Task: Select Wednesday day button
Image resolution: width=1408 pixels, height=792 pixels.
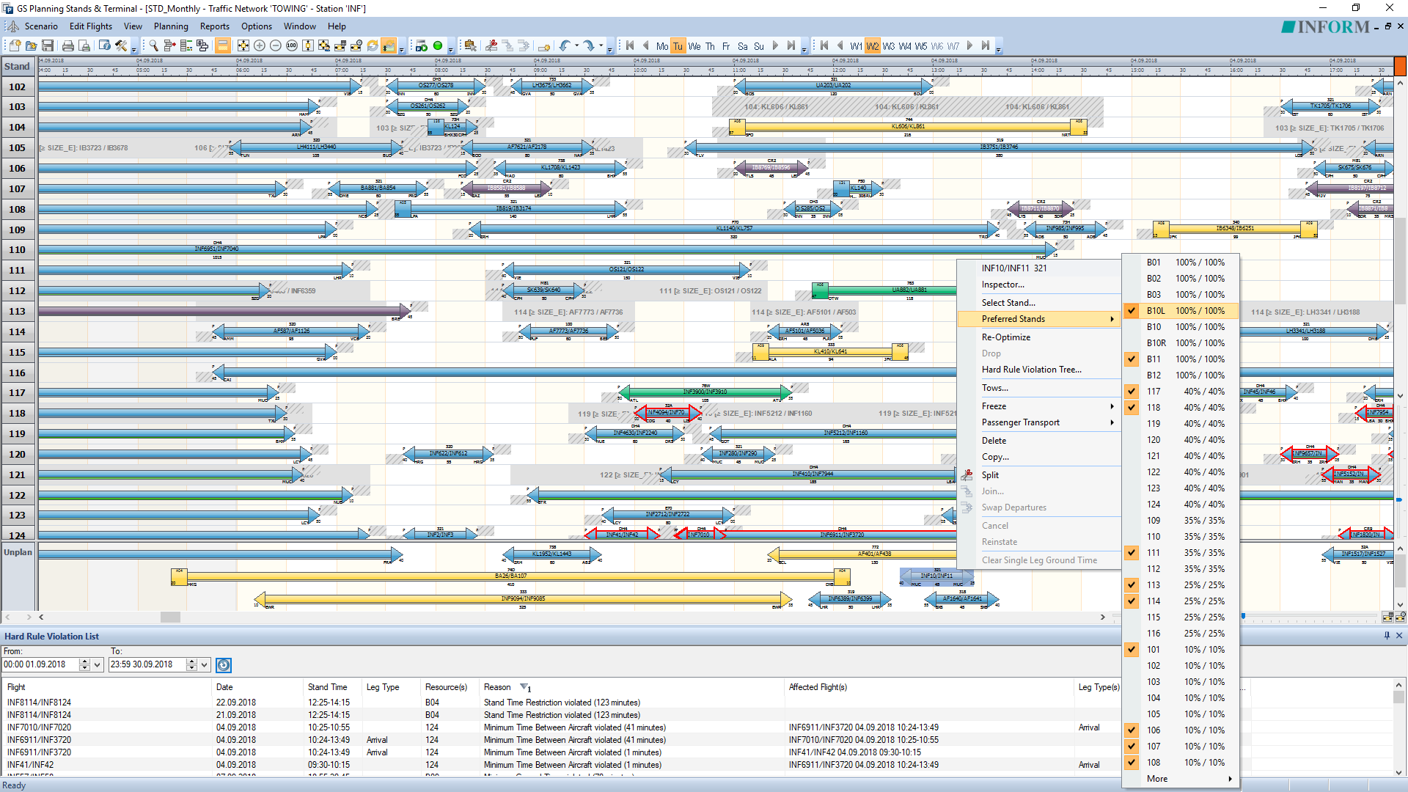Action: click(x=694, y=46)
